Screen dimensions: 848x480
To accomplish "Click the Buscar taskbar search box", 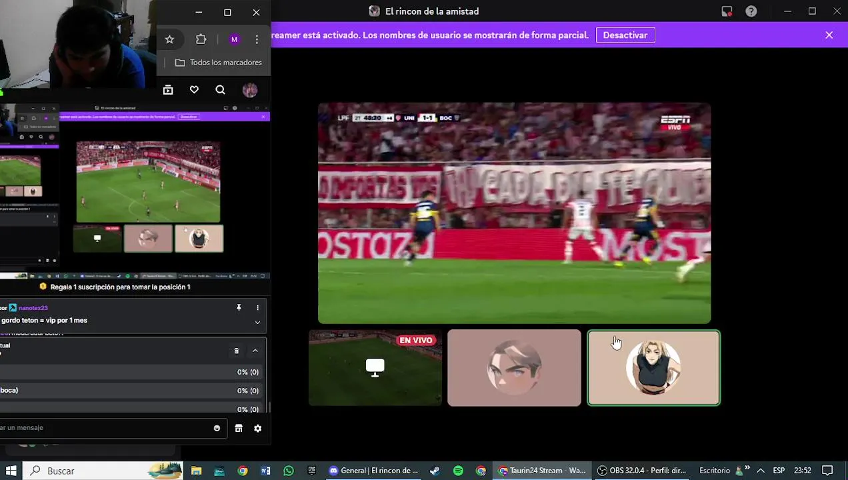I will pyautogui.click(x=103, y=471).
